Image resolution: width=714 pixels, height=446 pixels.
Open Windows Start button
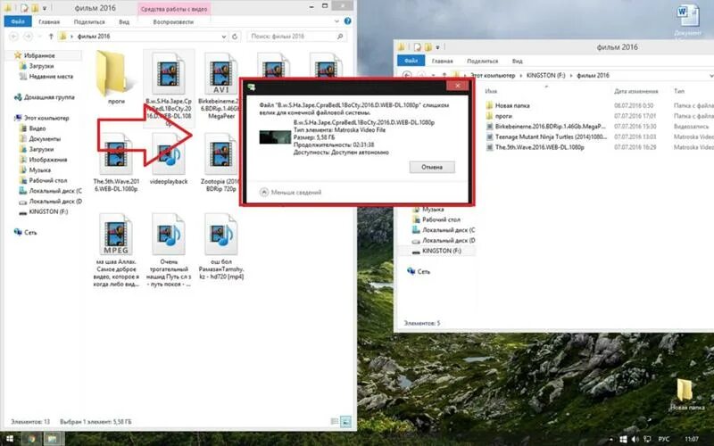click(x=10, y=439)
